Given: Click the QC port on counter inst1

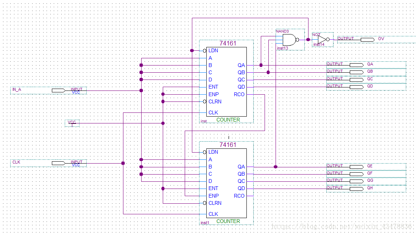Looking at the screenshot, I should click(241, 181).
